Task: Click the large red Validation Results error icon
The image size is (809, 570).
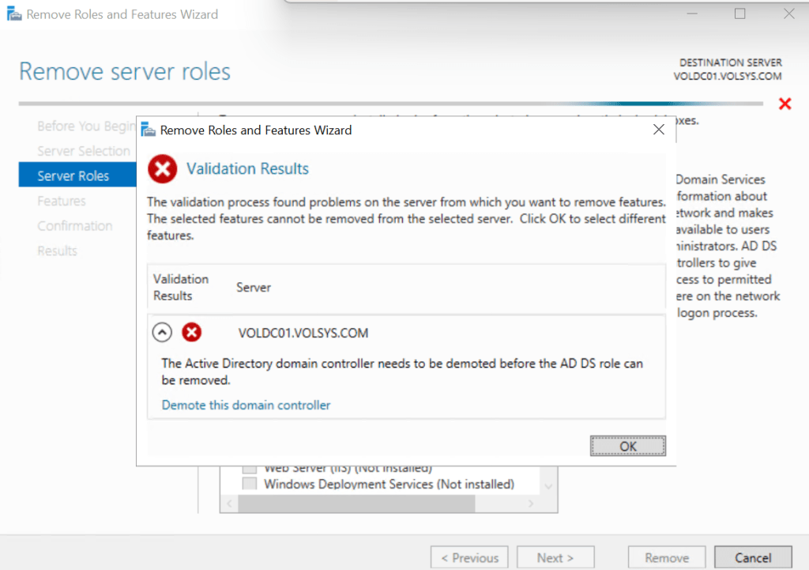Action: 163,168
